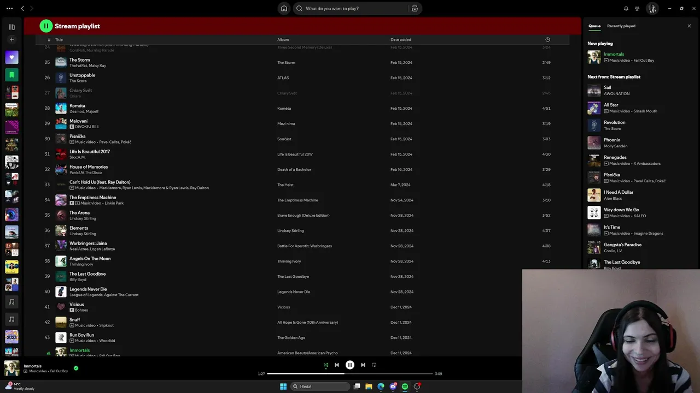700x393 pixels.
Task: Open the three-dots app menu
Action: pos(9,8)
